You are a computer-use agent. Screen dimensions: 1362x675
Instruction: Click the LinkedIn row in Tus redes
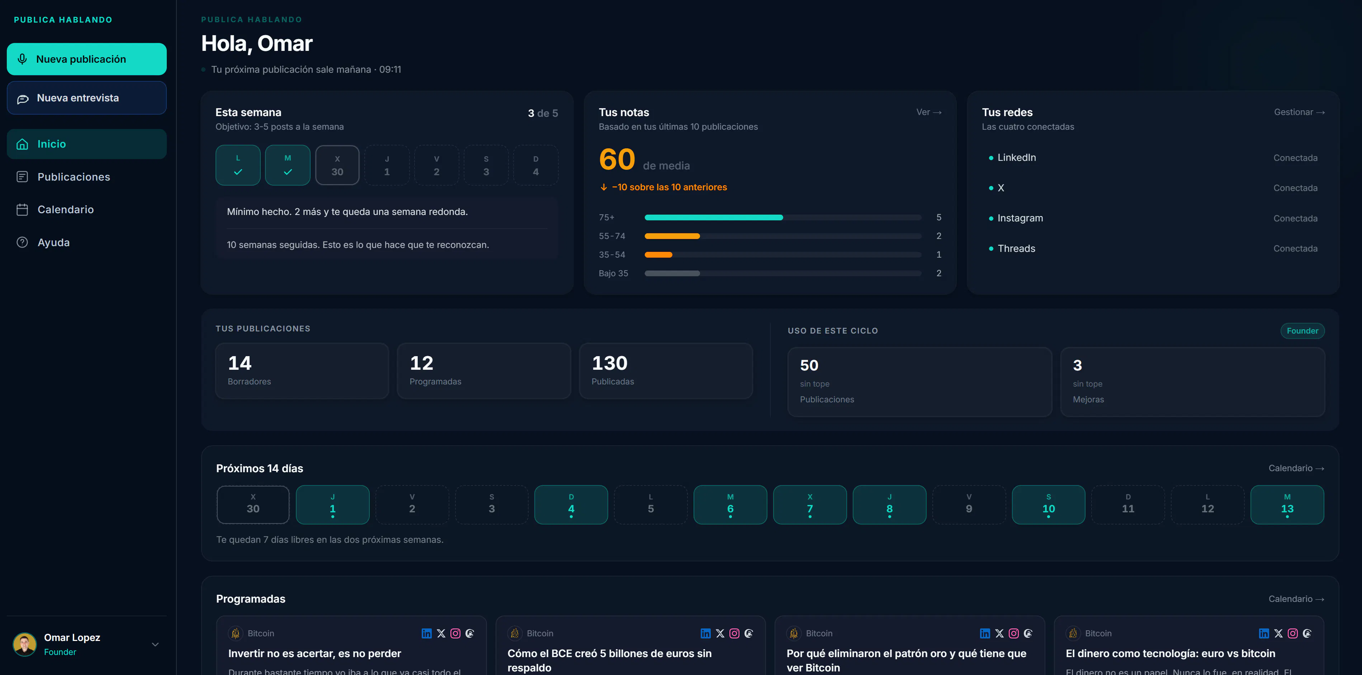tap(1153, 158)
